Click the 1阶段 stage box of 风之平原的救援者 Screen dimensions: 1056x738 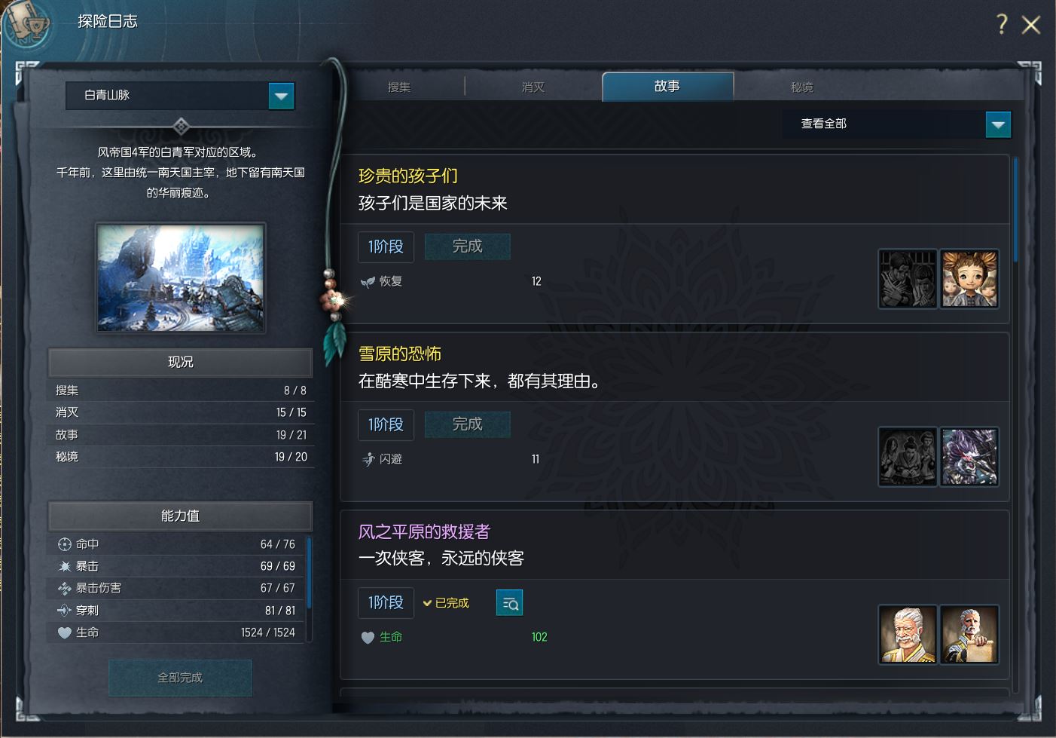click(386, 602)
